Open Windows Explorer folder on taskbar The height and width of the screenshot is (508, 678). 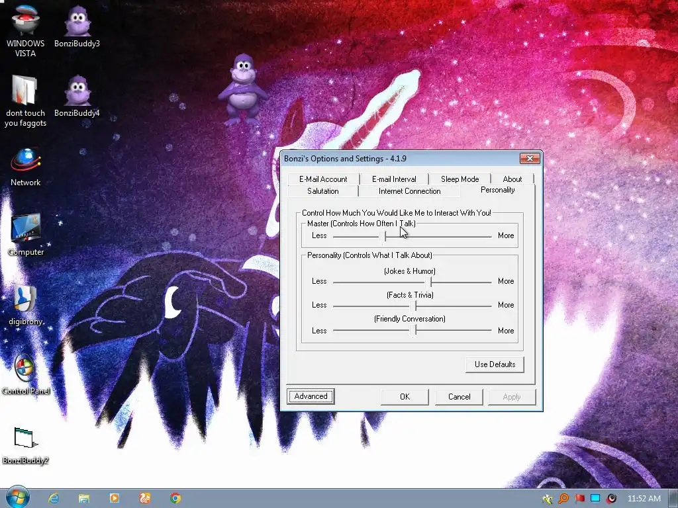[84, 498]
